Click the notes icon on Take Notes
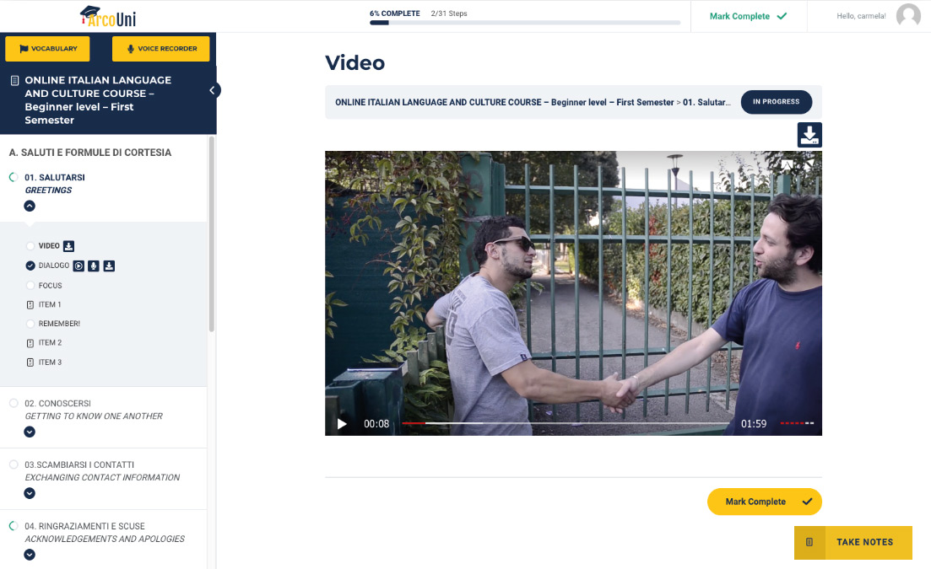931x569 pixels. (809, 542)
